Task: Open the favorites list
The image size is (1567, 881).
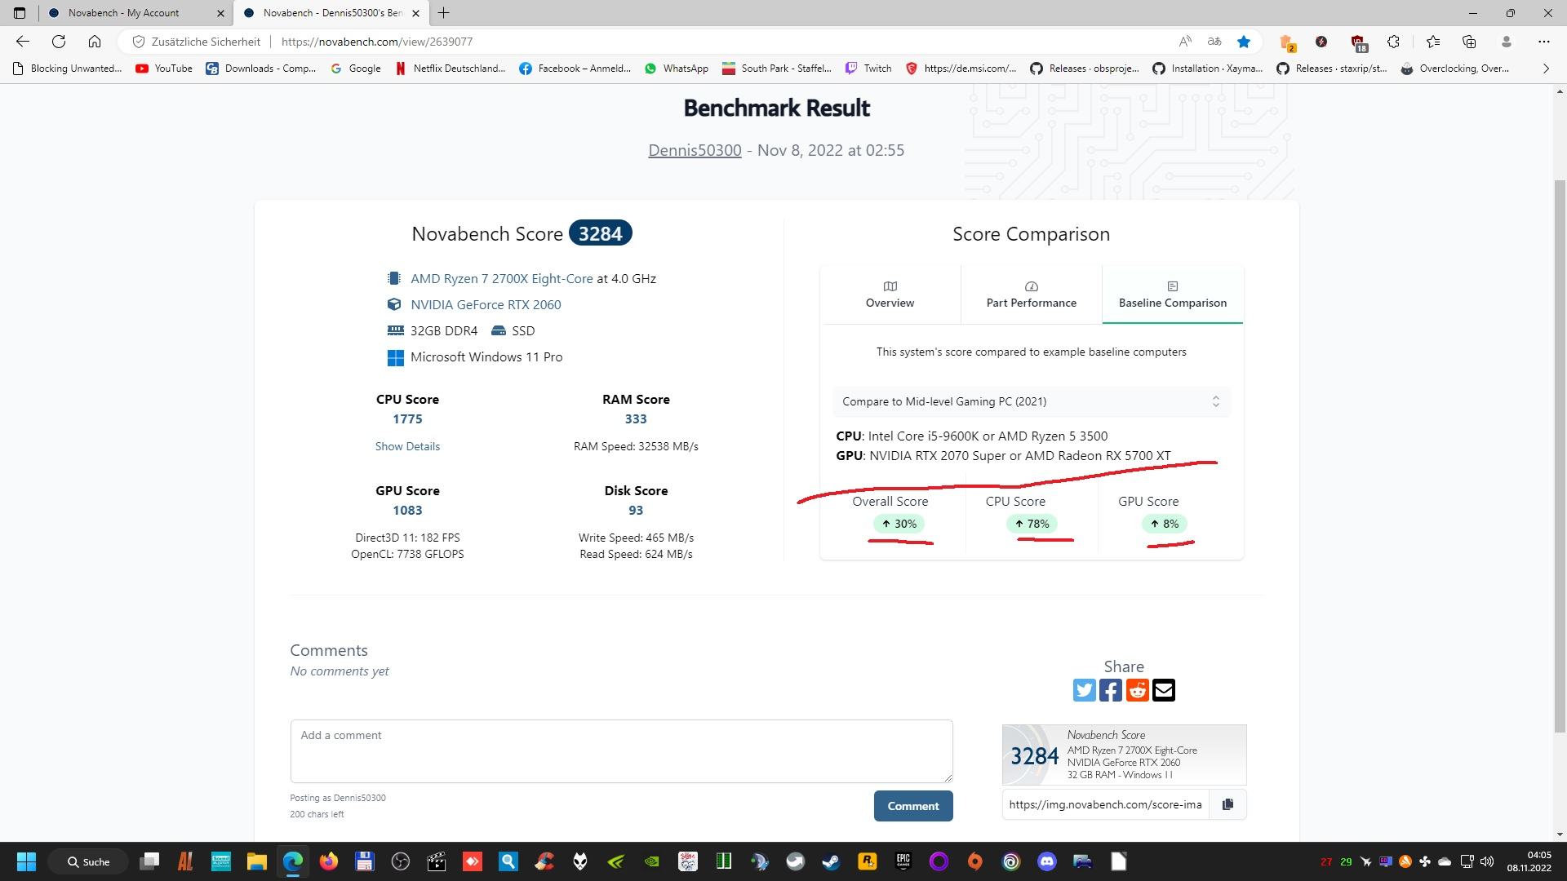Action: coord(1433,42)
